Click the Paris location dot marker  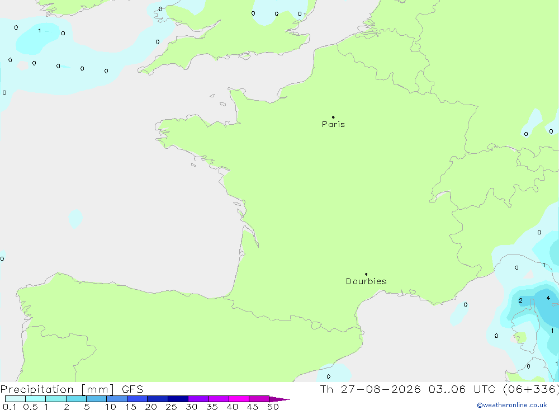(333, 117)
